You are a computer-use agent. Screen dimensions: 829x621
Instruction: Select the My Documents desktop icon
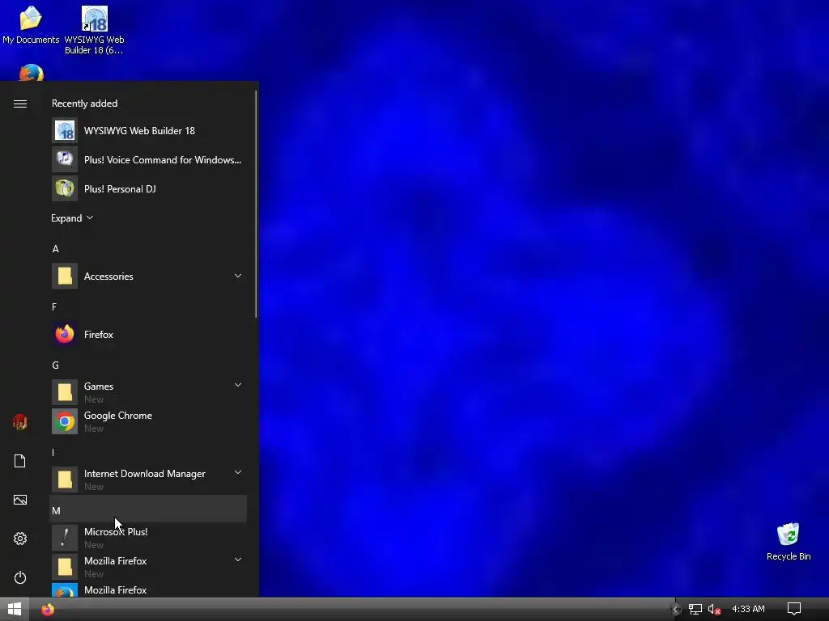[31, 25]
